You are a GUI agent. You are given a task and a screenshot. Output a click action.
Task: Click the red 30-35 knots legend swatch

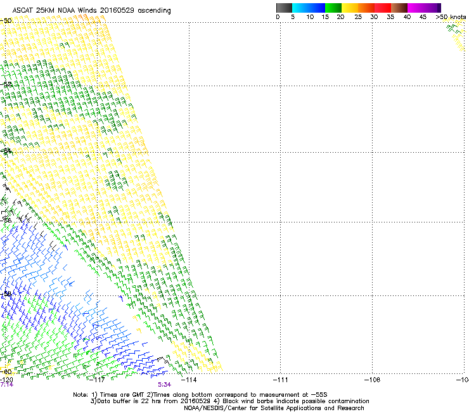(383, 8)
